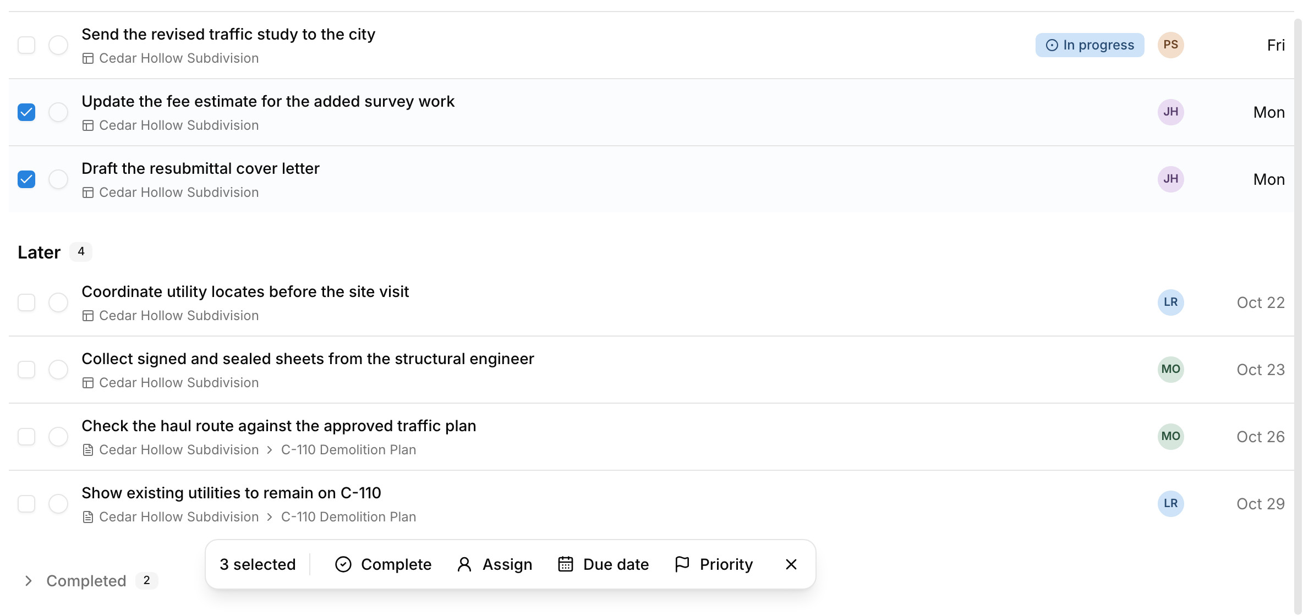Screen dimensions: 1303x616
Task: Click Fri due date on traffic study
Action: [x=1276, y=45]
